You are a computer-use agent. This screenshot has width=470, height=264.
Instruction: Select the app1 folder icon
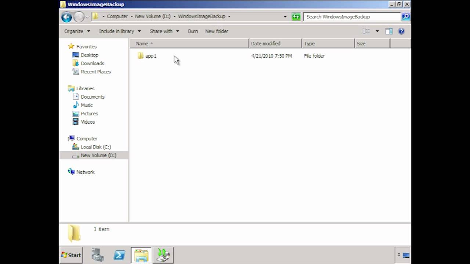140,56
